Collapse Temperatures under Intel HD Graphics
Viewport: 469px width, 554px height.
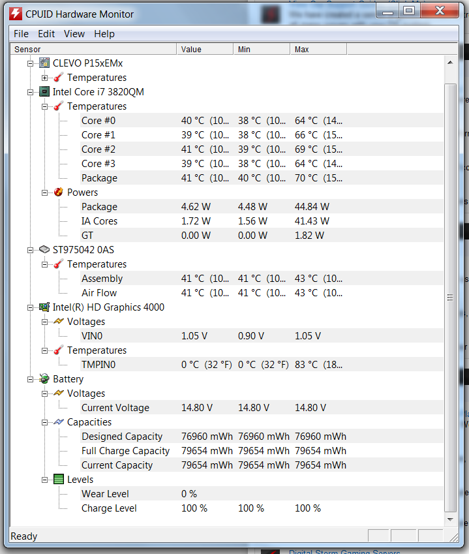[x=44, y=350]
